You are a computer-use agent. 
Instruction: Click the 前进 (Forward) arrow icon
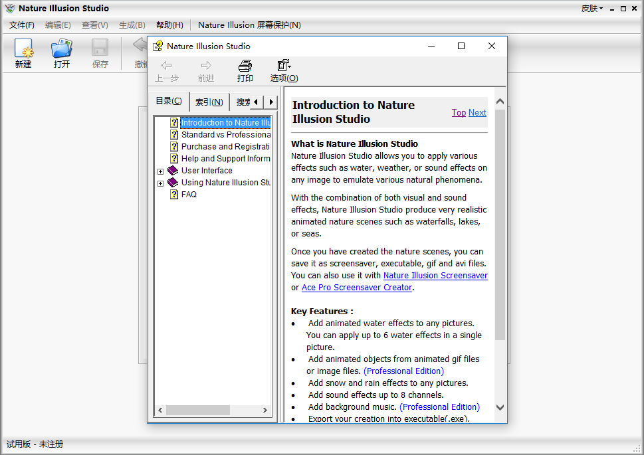(206, 66)
